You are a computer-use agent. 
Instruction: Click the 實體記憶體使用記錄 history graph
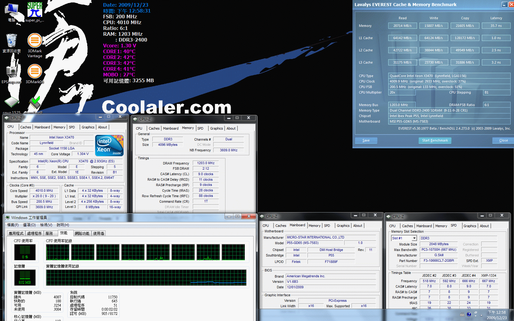tap(146, 278)
